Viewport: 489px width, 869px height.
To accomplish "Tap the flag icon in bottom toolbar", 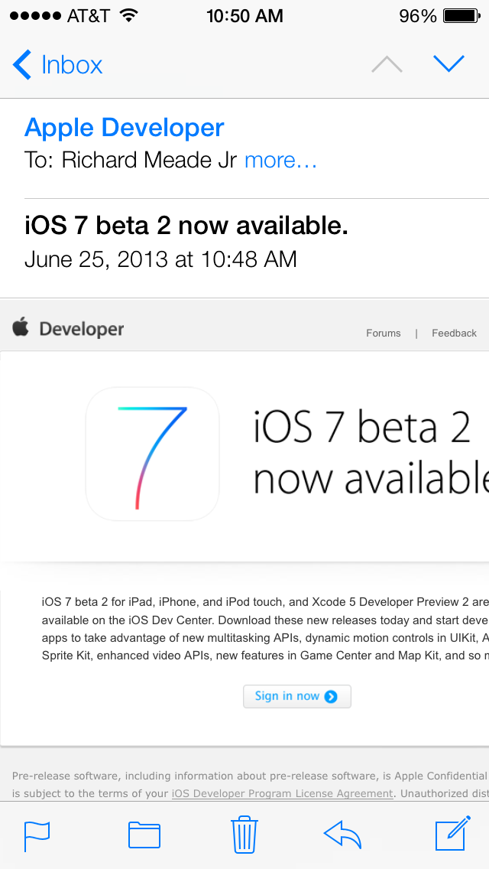I will [x=37, y=834].
